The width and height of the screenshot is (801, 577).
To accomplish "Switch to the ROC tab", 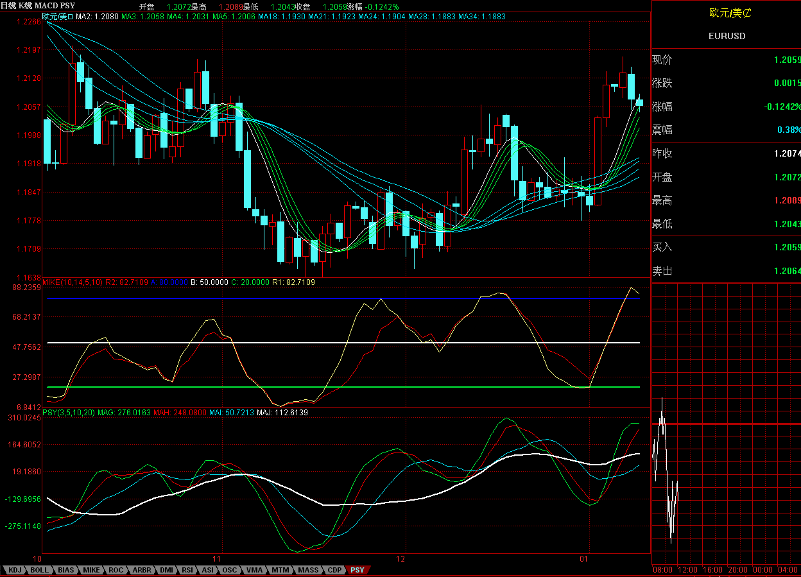I will click(116, 570).
